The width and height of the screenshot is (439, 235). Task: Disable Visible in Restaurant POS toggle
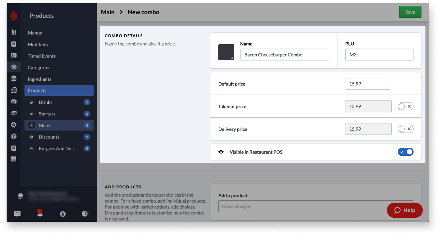point(406,152)
